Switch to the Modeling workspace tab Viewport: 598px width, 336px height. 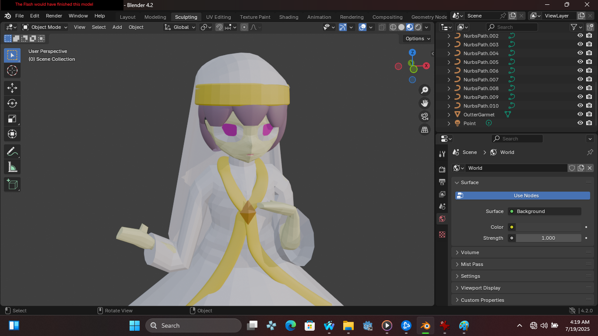(x=155, y=17)
